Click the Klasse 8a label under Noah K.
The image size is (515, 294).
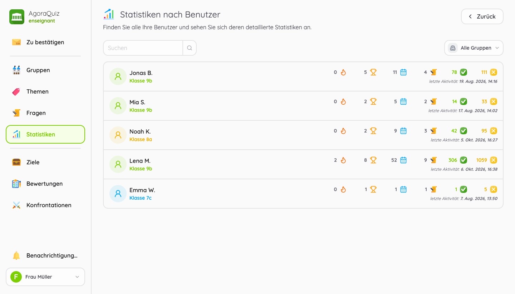(x=141, y=139)
